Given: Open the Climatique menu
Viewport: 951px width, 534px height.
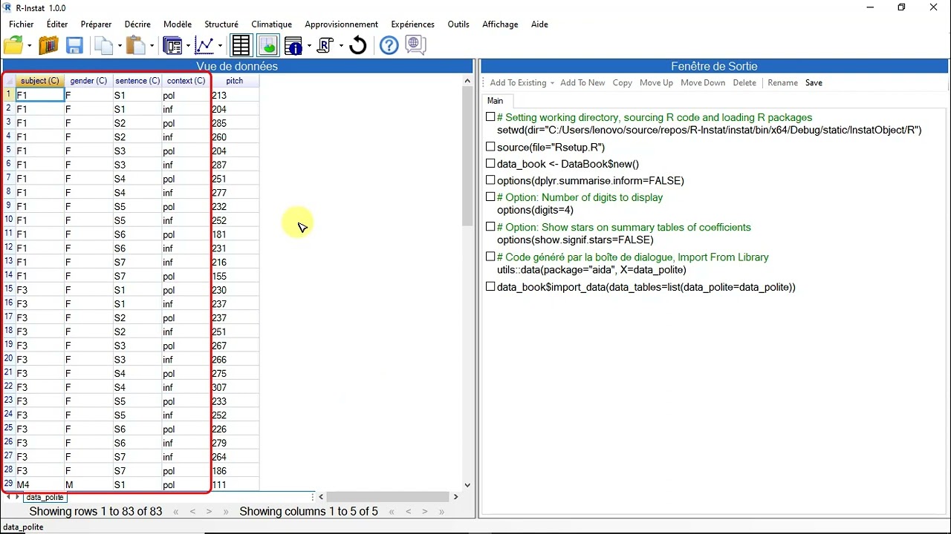Looking at the screenshot, I should [272, 24].
